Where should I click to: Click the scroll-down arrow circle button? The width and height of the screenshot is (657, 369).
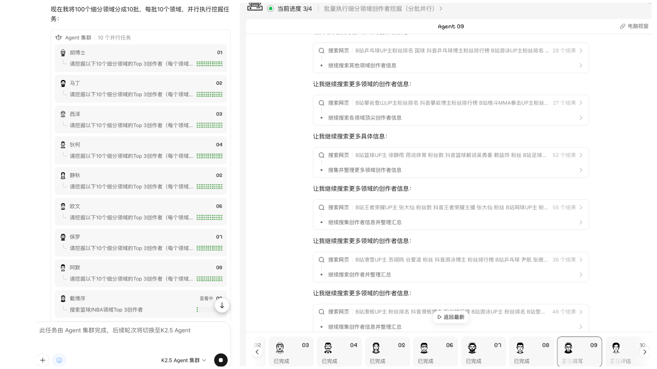pos(222,305)
